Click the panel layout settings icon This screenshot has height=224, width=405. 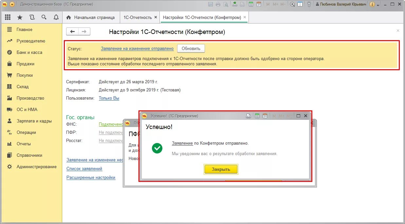pyautogui.click(x=300, y=4)
